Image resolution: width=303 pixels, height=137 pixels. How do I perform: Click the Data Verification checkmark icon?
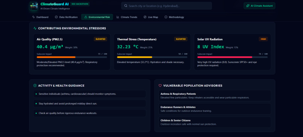(x=56, y=17)
